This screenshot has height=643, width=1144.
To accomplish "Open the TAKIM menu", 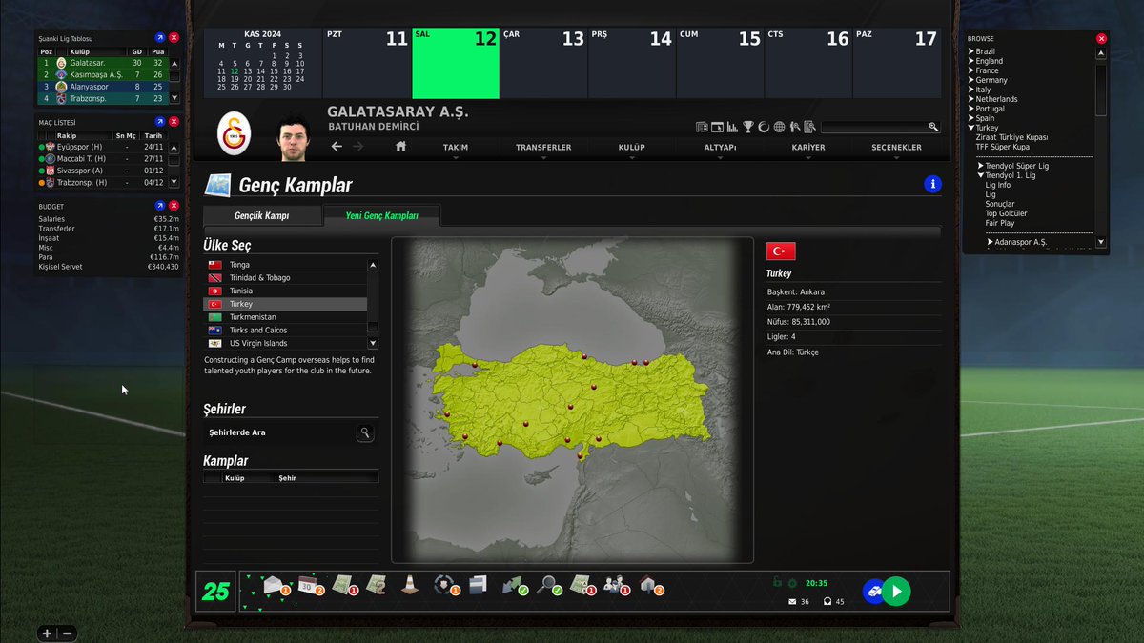I will click(456, 148).
